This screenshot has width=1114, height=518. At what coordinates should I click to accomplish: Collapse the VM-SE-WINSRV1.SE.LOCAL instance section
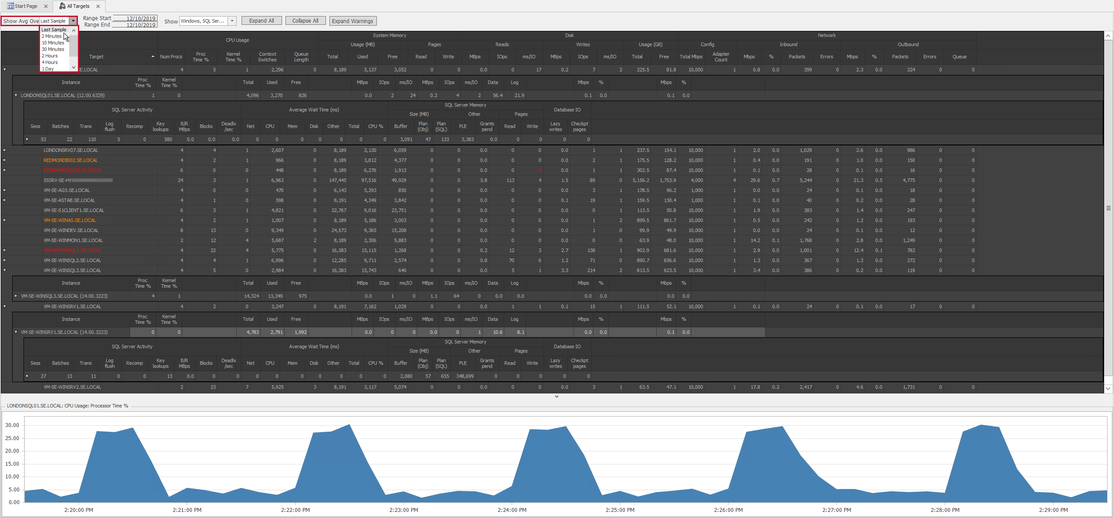[16, 332]
